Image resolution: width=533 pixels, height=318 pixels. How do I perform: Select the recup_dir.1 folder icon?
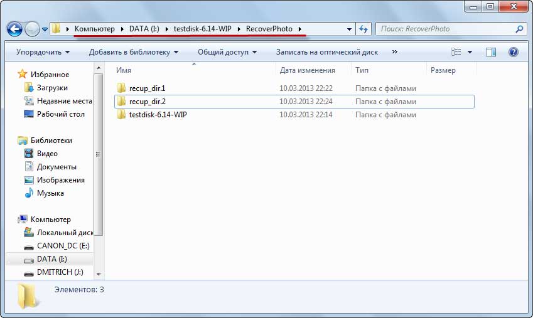point(121,88)
